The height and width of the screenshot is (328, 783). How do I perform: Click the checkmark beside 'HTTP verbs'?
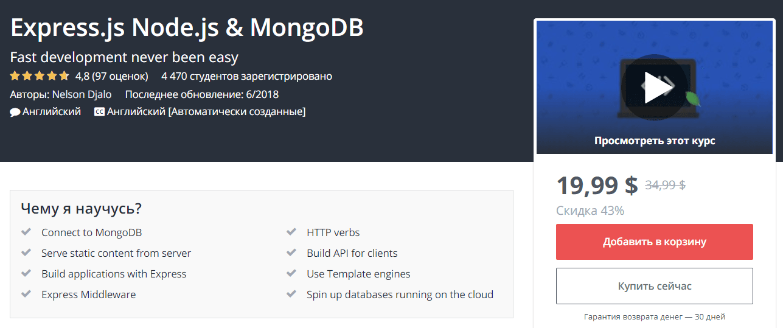(291, 232)
